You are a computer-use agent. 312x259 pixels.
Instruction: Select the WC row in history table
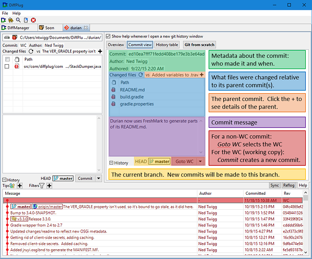click(153, 200)
